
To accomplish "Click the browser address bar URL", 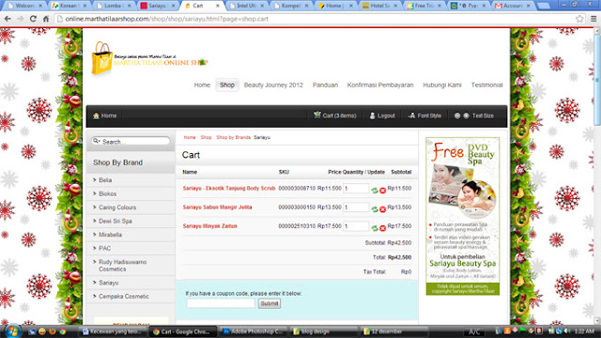I will (x=167, y=19).
